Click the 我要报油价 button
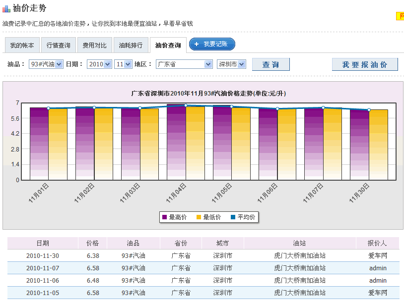The image size is (404, 300). (365, 64)
